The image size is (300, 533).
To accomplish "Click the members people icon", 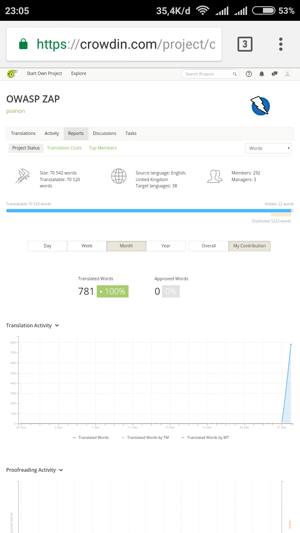I will 215,176.
